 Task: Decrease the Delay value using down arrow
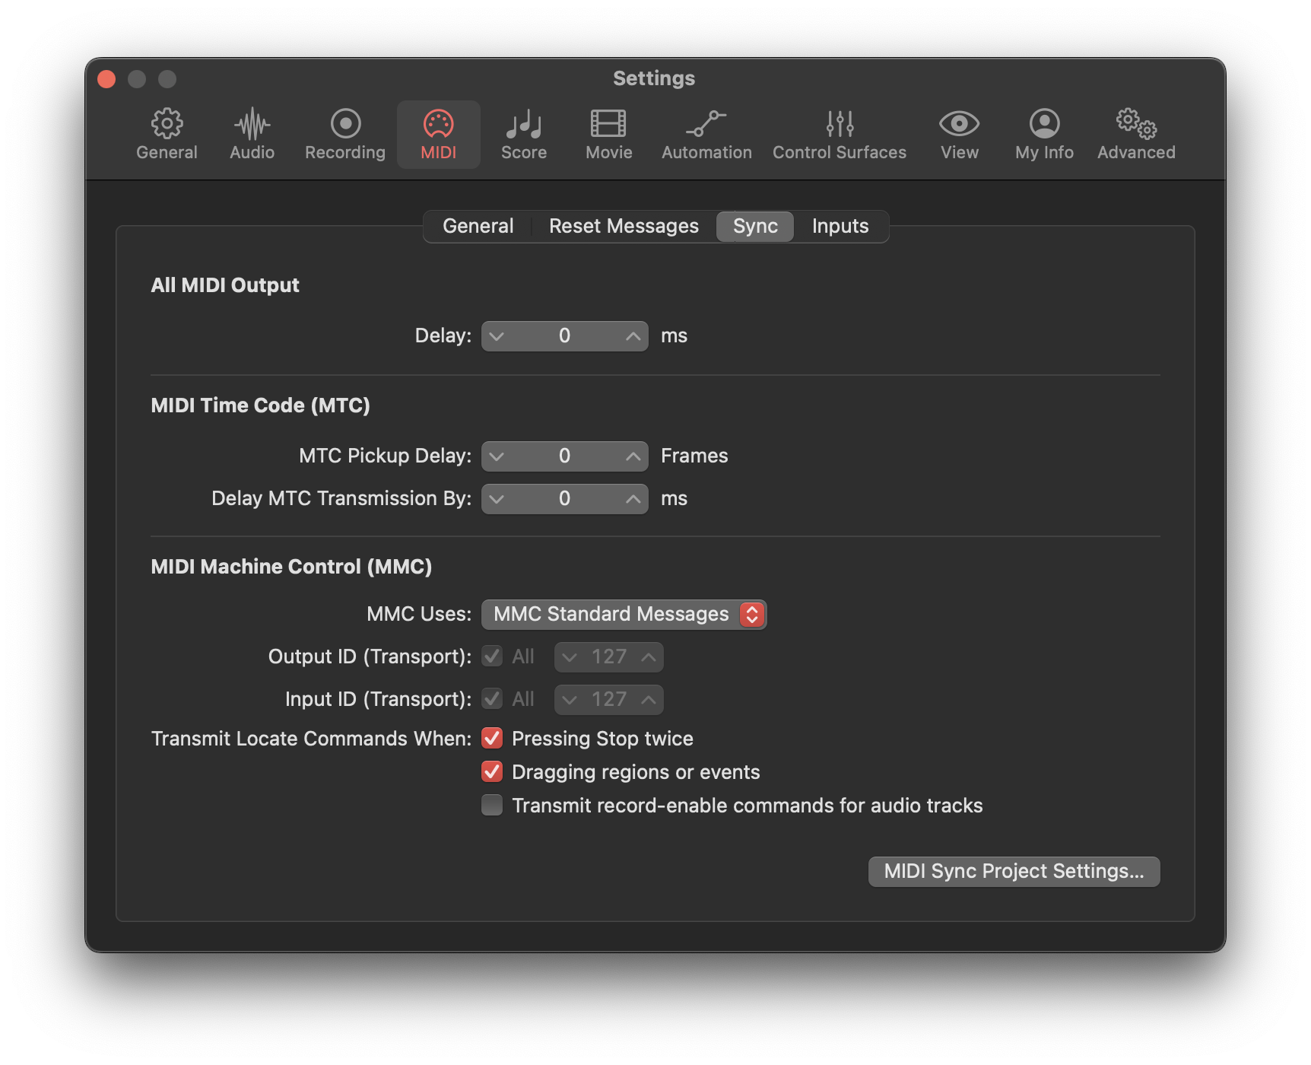[497, 335]
